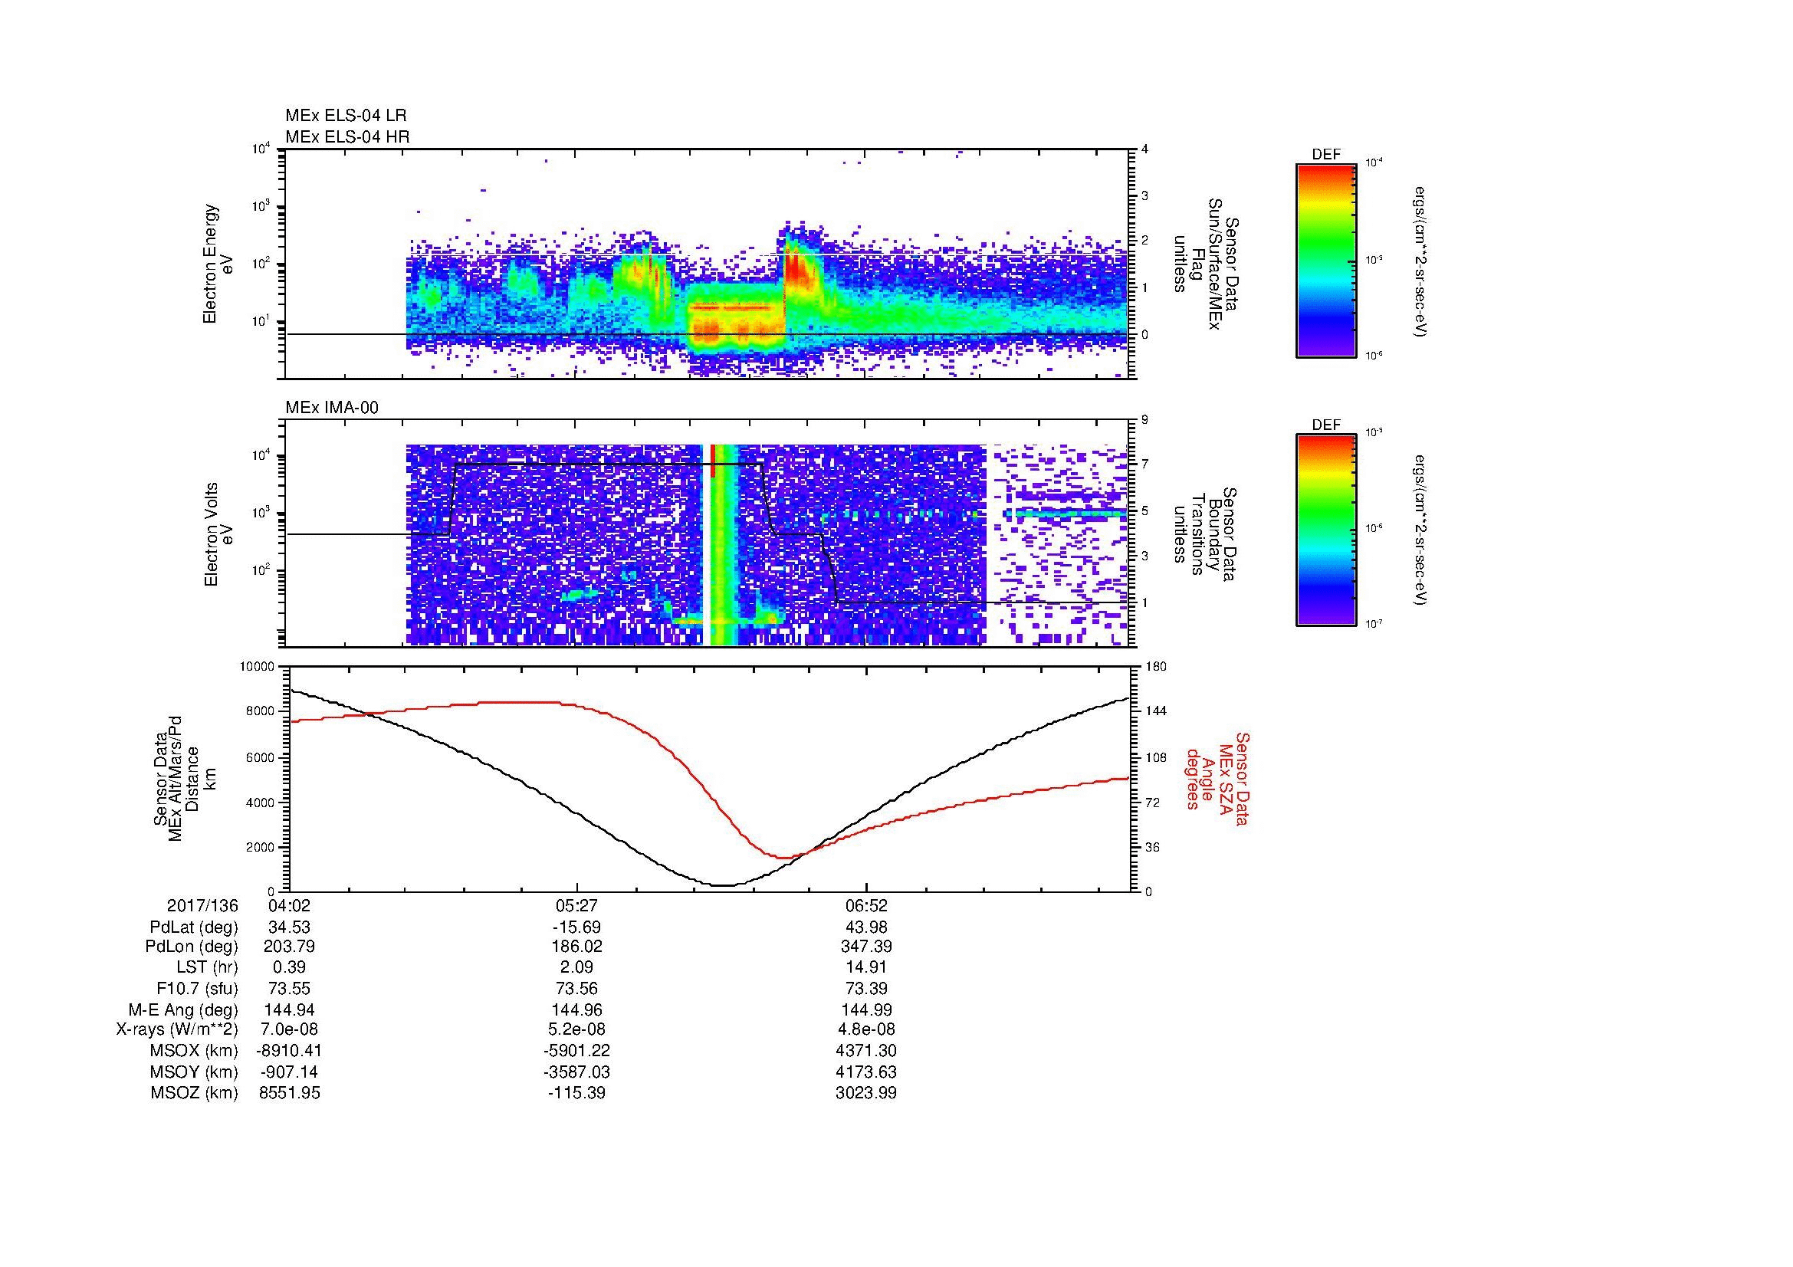The width and height of the screenshot is (1793, 1267).
Task: Click the PdLat value '43.98'
Action: (867, 927)
